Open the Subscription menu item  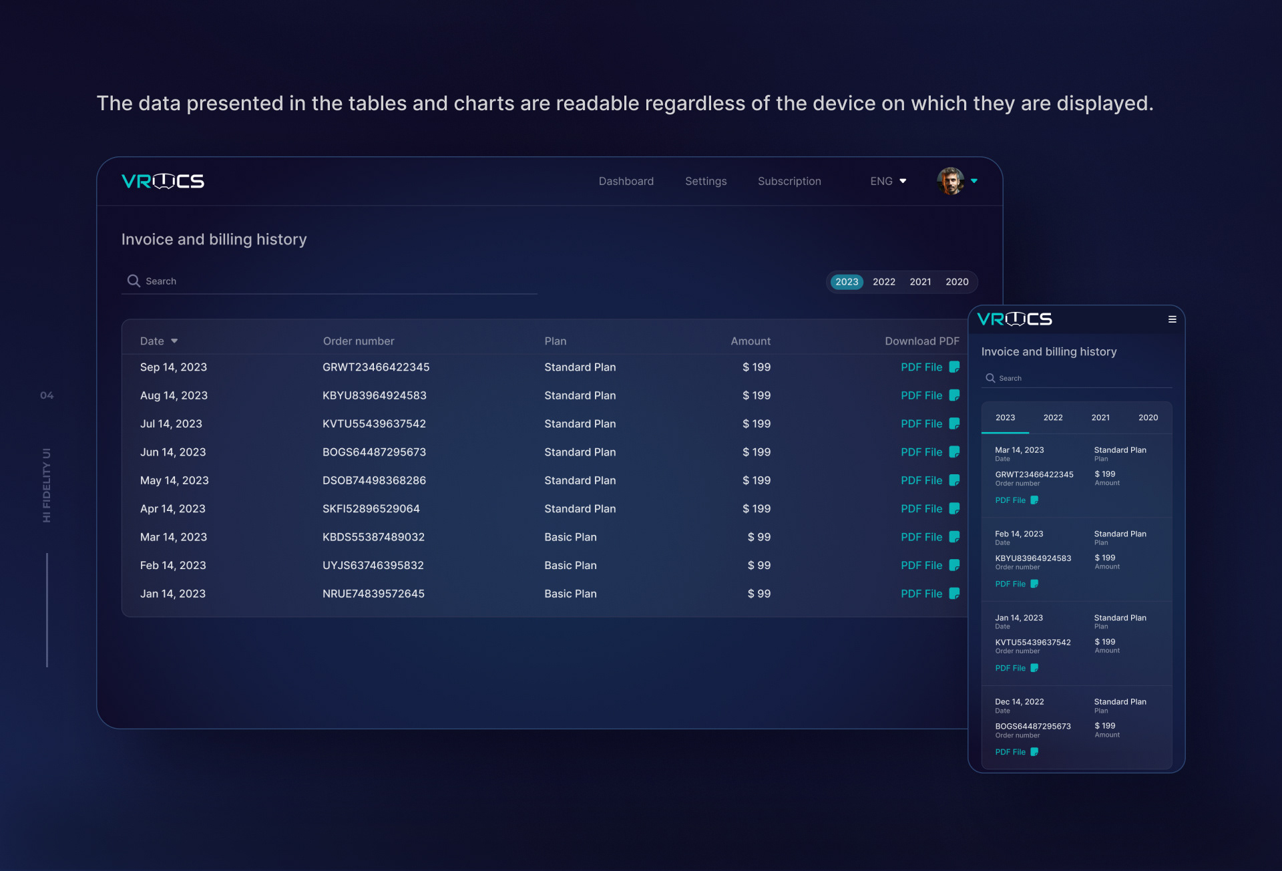789,181
